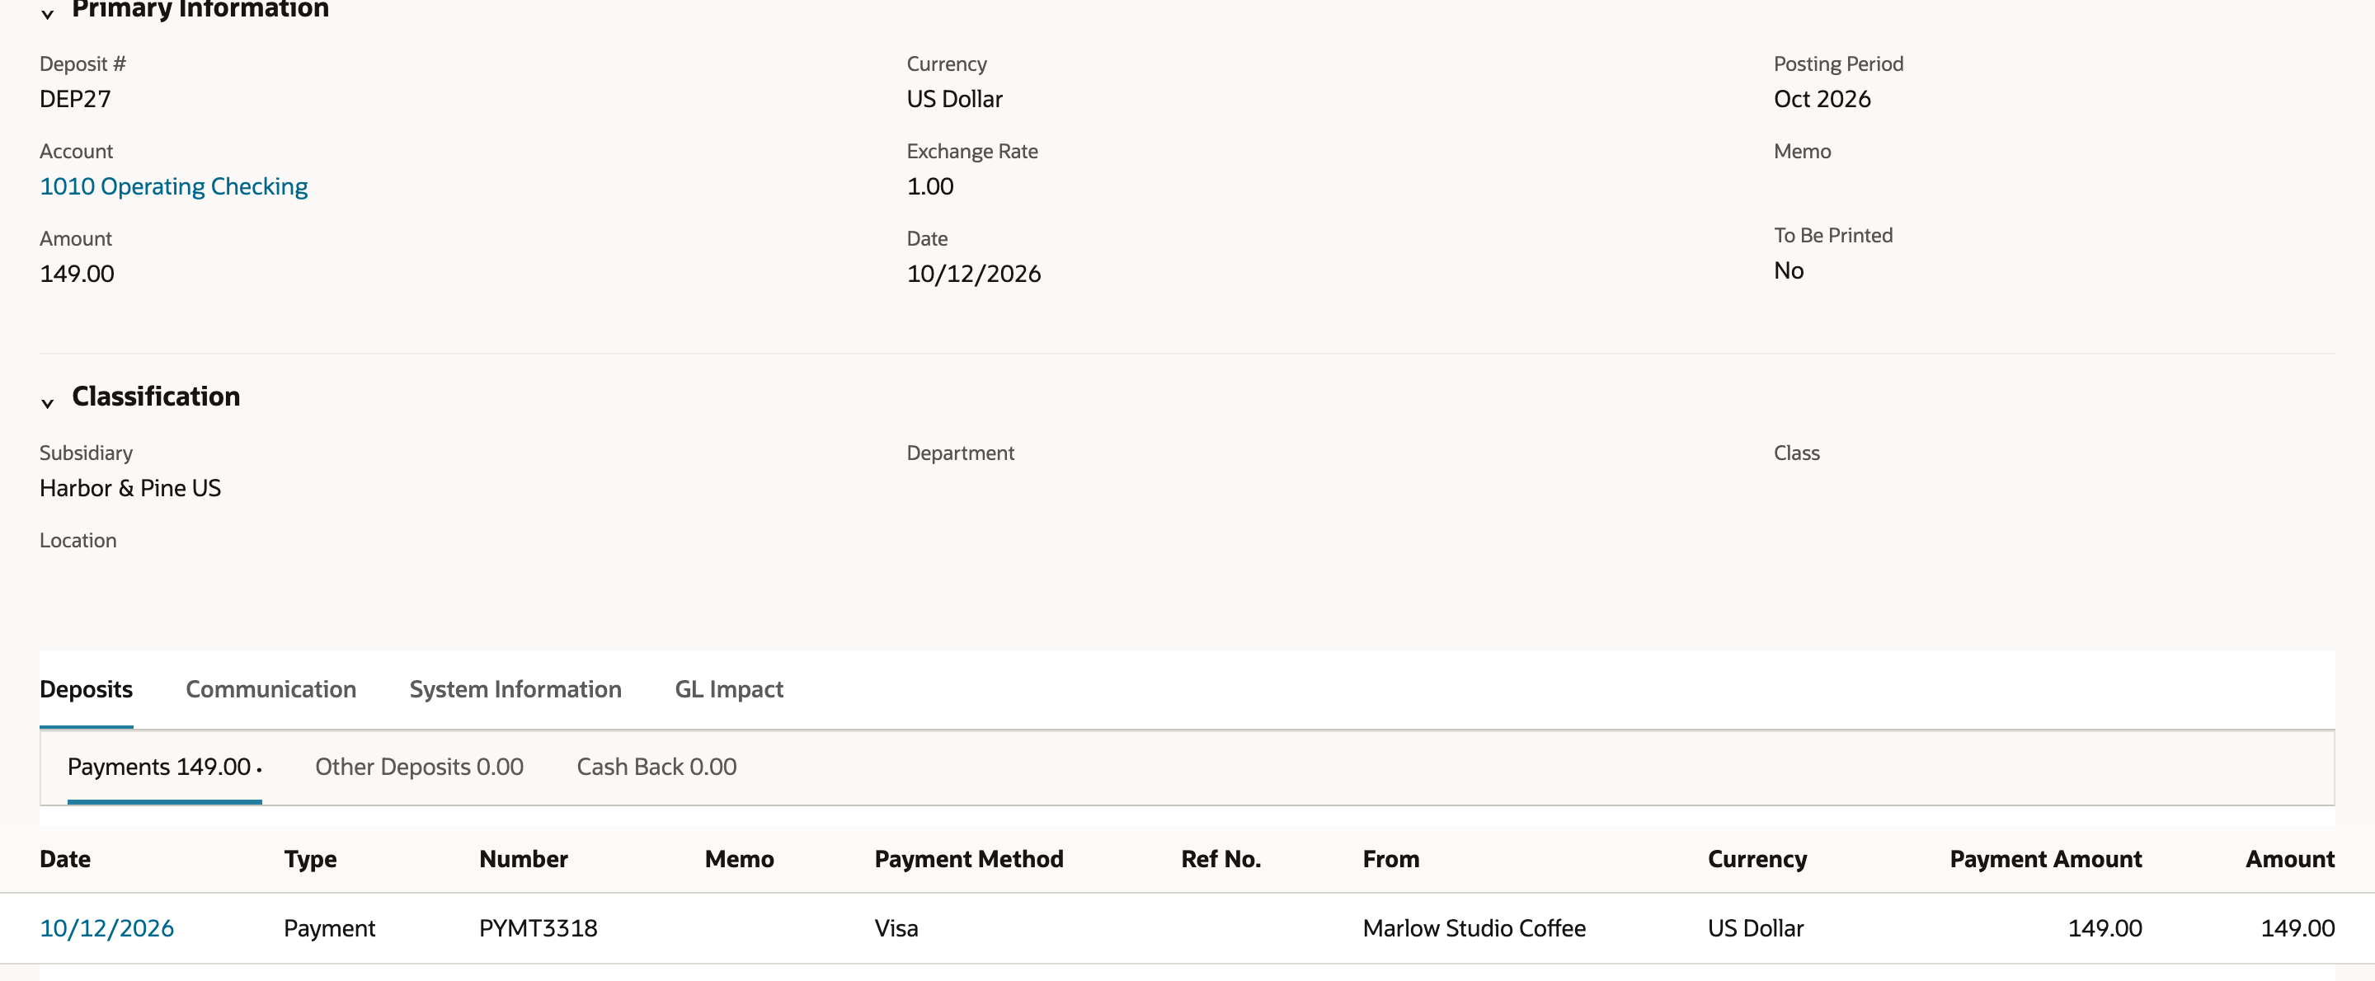This screenshot has width=2375, height=981.
Task: Switch to the Communication tab
Action: (271, 688)
